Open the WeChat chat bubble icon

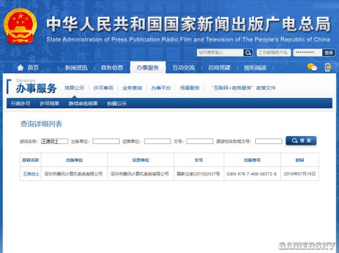point(312,67)
